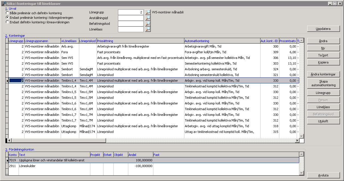
Task: Click the Ändra konteringar button
Action: pos(323,74)
